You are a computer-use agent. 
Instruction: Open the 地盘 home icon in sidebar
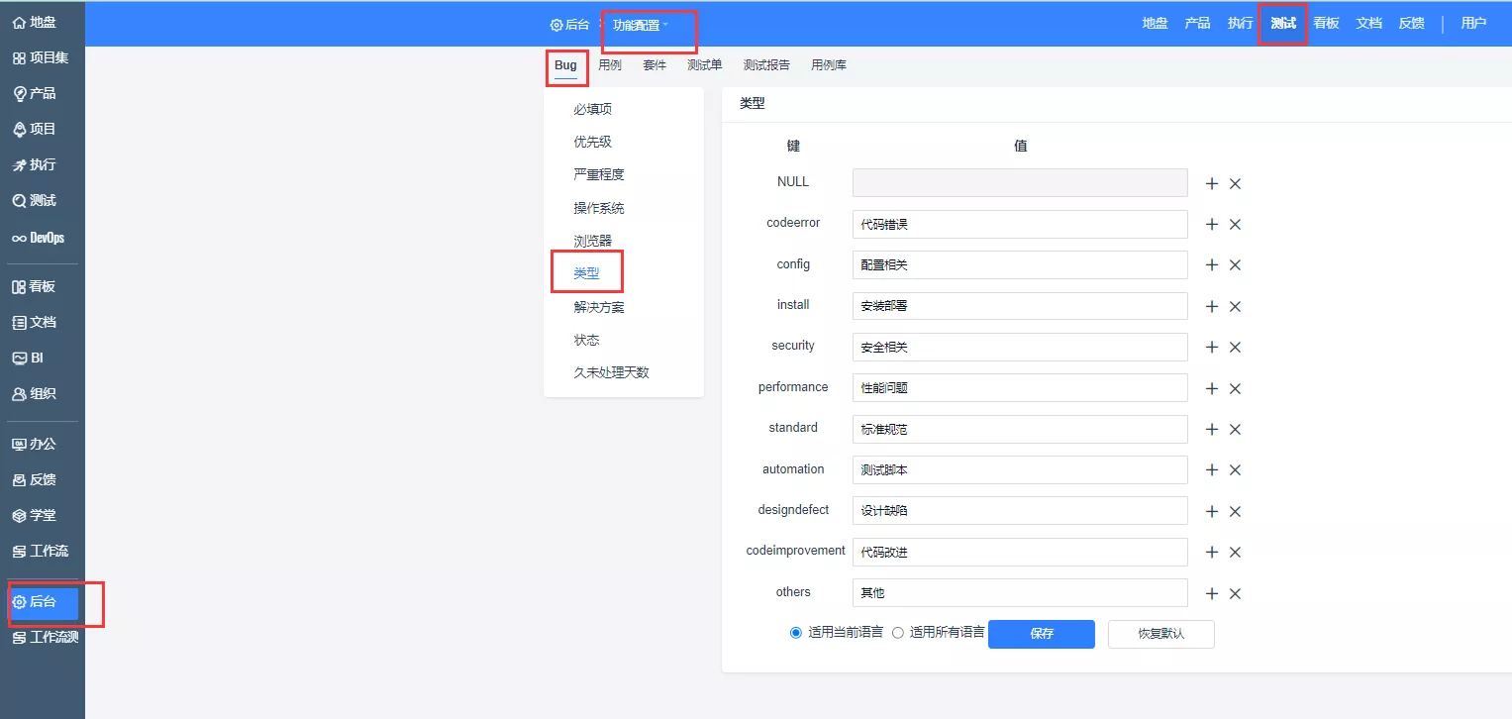tap(19, 22)
